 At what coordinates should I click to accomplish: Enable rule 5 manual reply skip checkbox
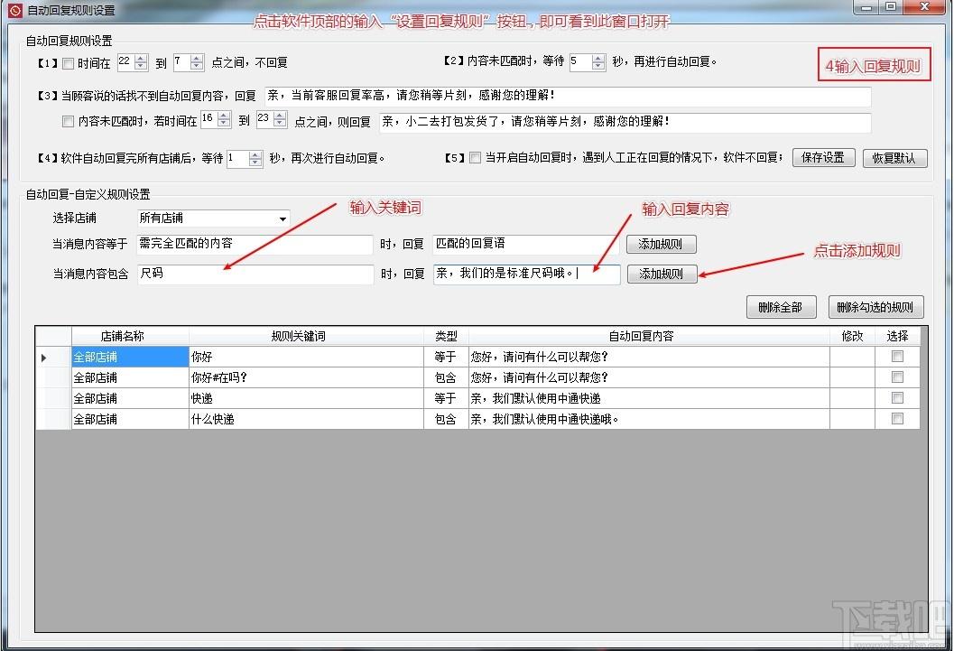point(475,158)
